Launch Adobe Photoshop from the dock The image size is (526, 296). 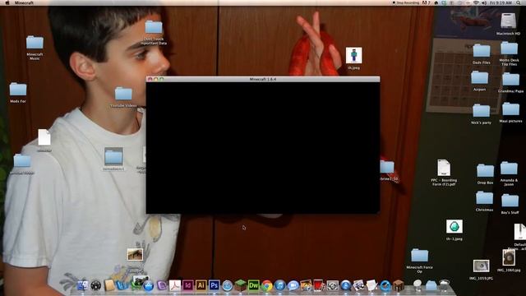point(214,285)
